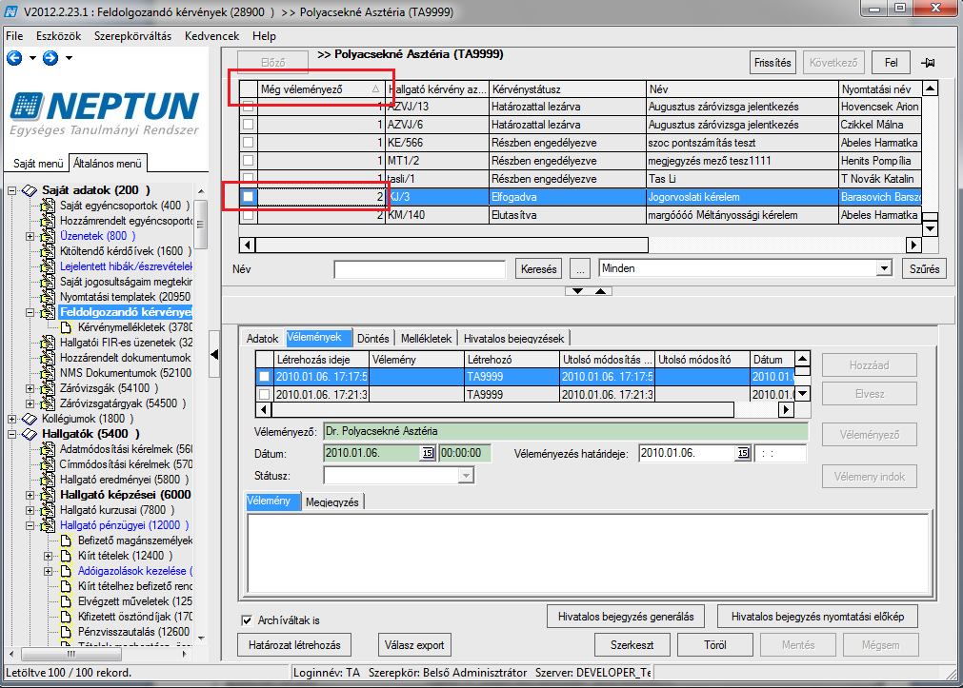The height and width of the screenshot is (688, 963).
Task: Click icon beside Hallgató eredményei (5800)
Action: (x=48, y=480)
